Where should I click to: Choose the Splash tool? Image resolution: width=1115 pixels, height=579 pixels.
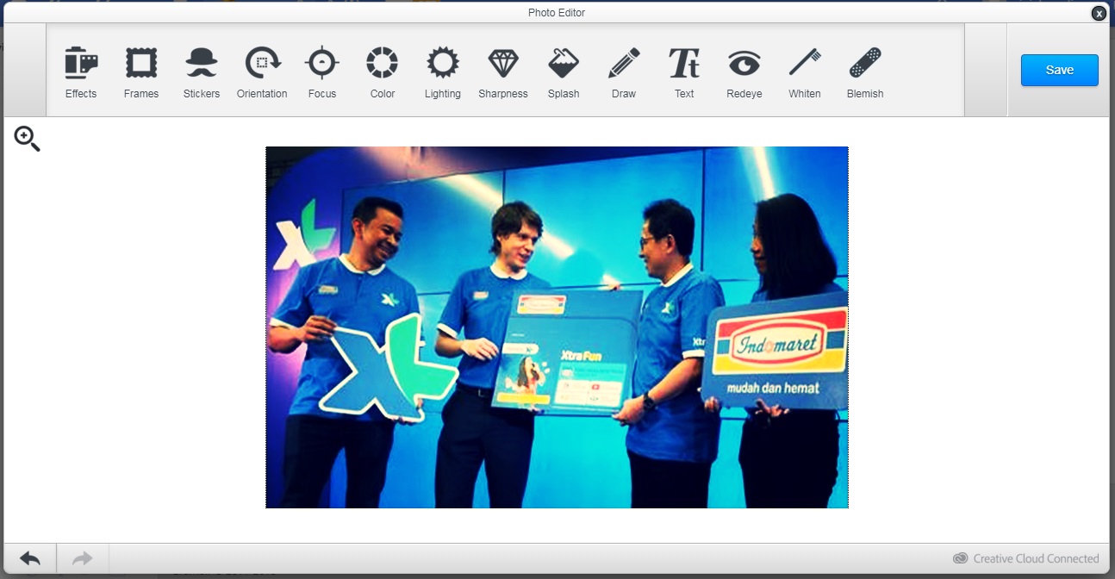[564, 72]
